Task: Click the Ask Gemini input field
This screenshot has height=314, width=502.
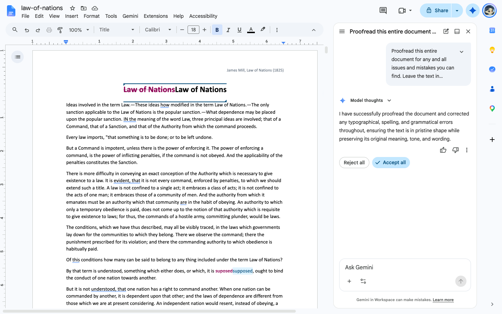Action: coord(405,267)
